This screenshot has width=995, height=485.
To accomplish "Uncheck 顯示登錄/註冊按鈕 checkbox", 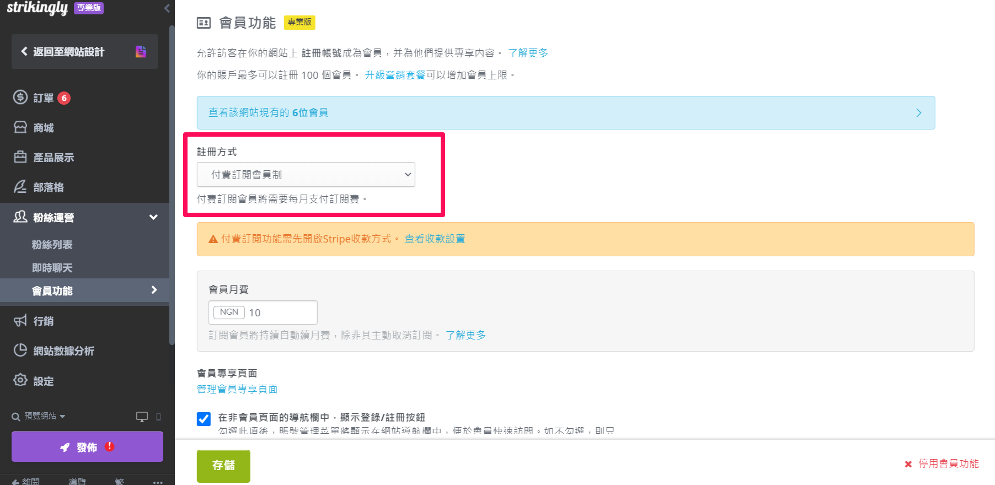I will (204, 419).
